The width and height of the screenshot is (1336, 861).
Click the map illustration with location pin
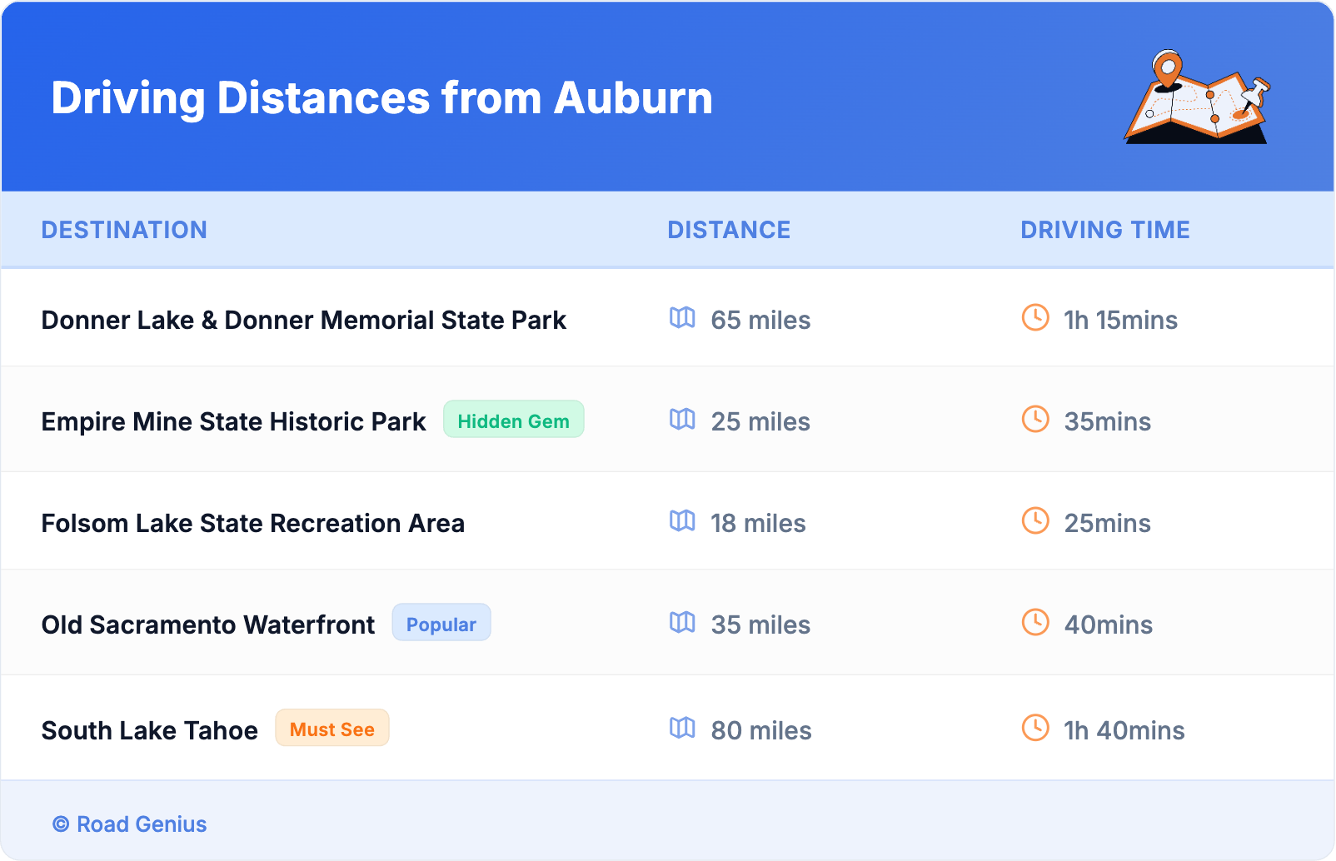point(1197,97)
